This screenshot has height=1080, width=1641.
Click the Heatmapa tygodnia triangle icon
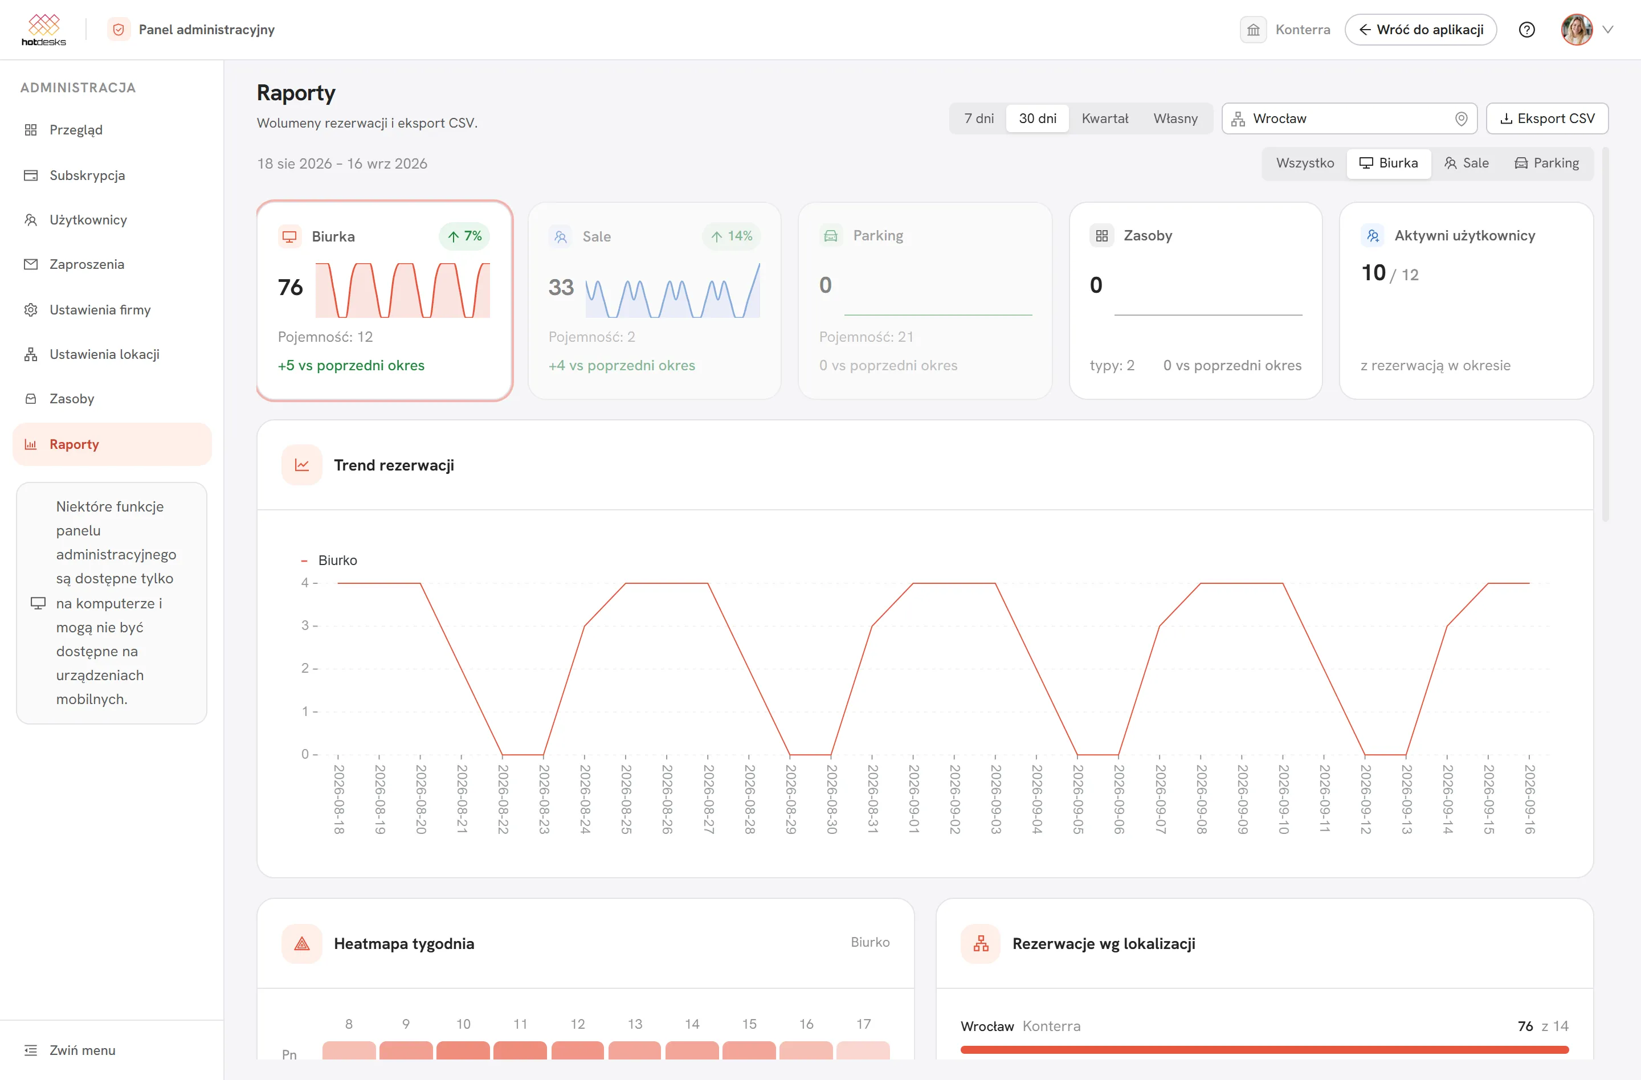tap(302, 943)
